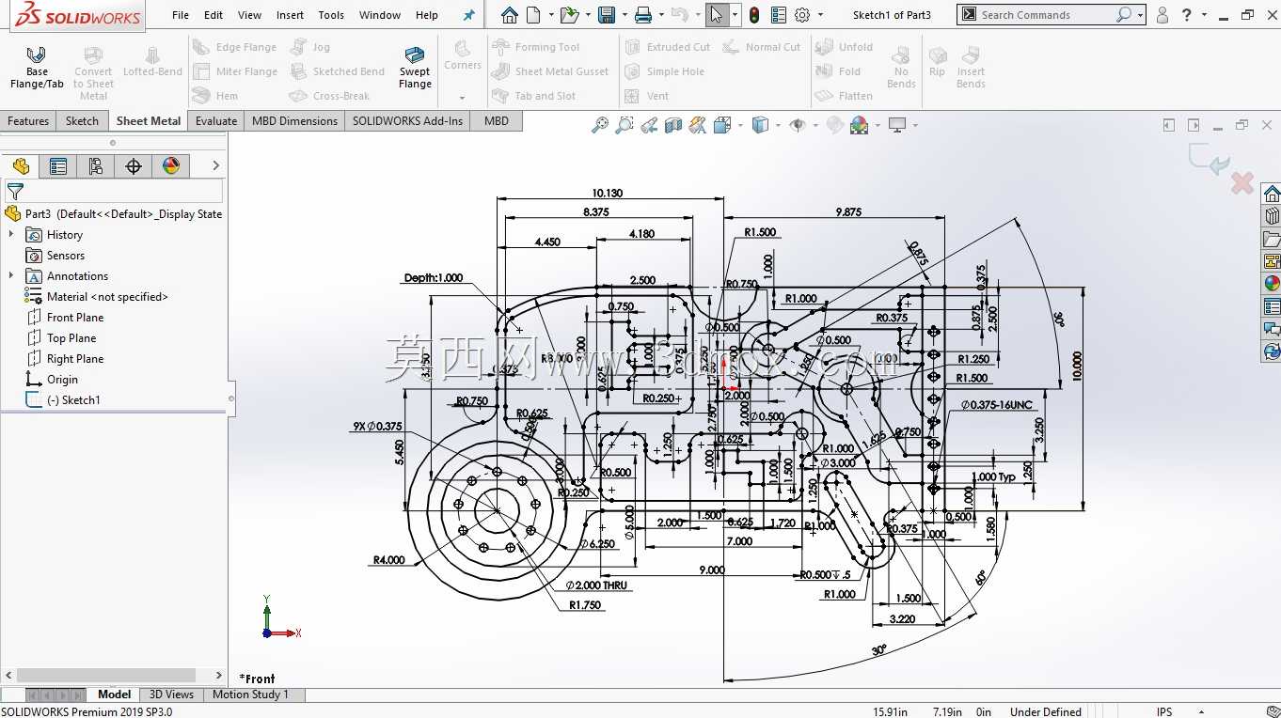Click the Options gear icon

pyautogui.click(x=802, y=15)
